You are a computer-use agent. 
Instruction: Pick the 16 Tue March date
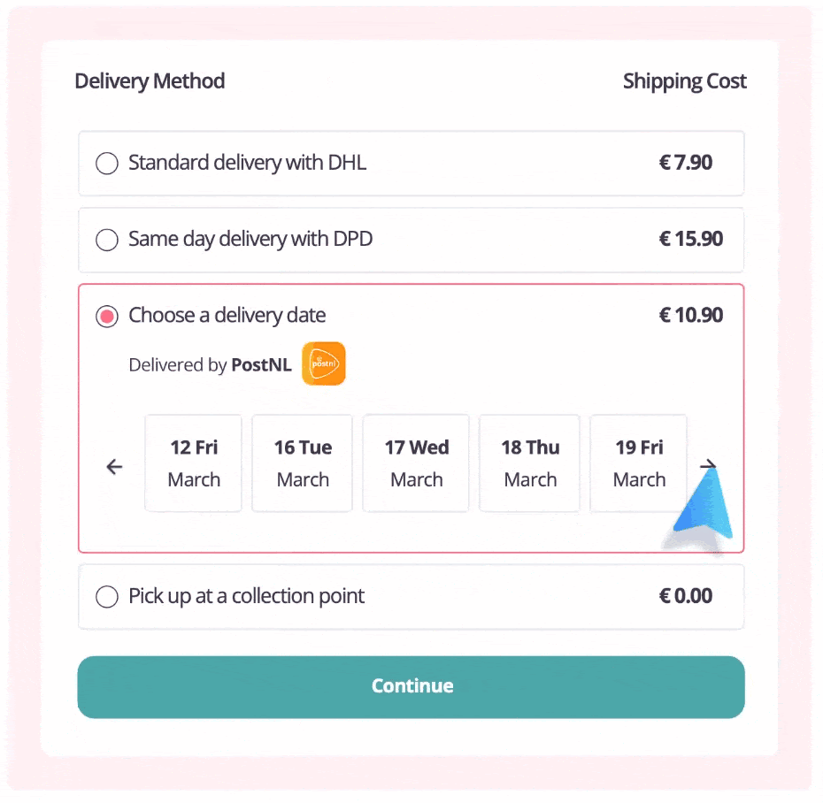click(x=303, y=463)
